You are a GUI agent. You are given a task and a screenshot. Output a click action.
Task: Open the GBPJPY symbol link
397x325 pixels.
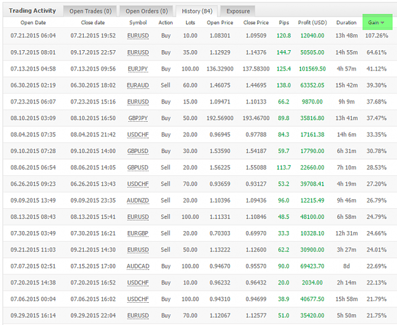point(138,118)
